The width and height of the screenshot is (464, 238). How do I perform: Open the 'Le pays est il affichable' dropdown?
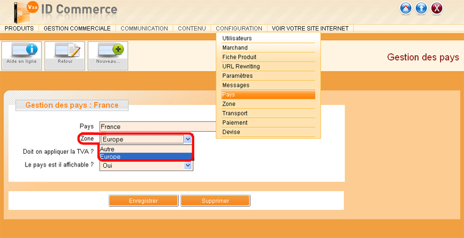[x=146, y=166]
